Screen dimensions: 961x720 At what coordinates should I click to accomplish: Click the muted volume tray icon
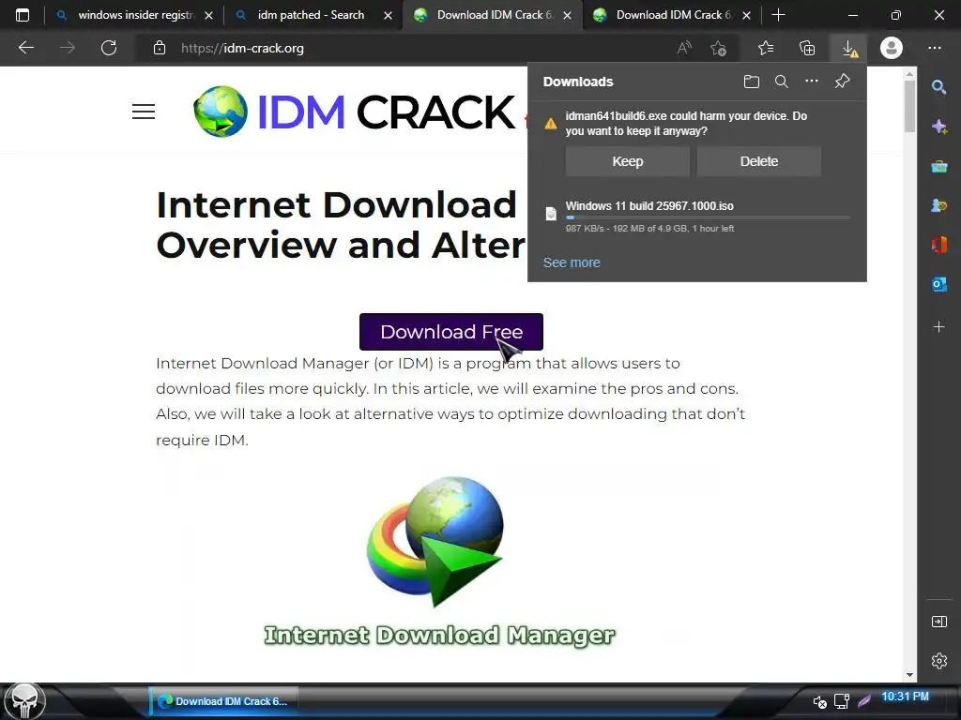pos(819,701)
